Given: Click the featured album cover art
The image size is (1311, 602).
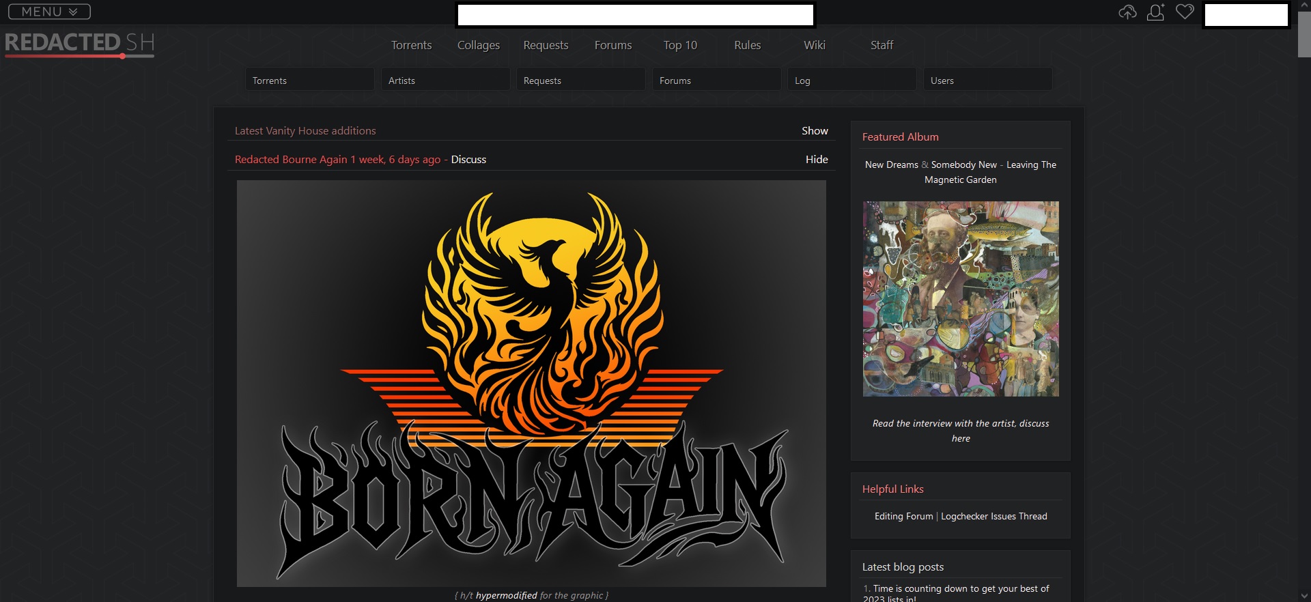Looking at the screenshot, I should tap(961, 298).
